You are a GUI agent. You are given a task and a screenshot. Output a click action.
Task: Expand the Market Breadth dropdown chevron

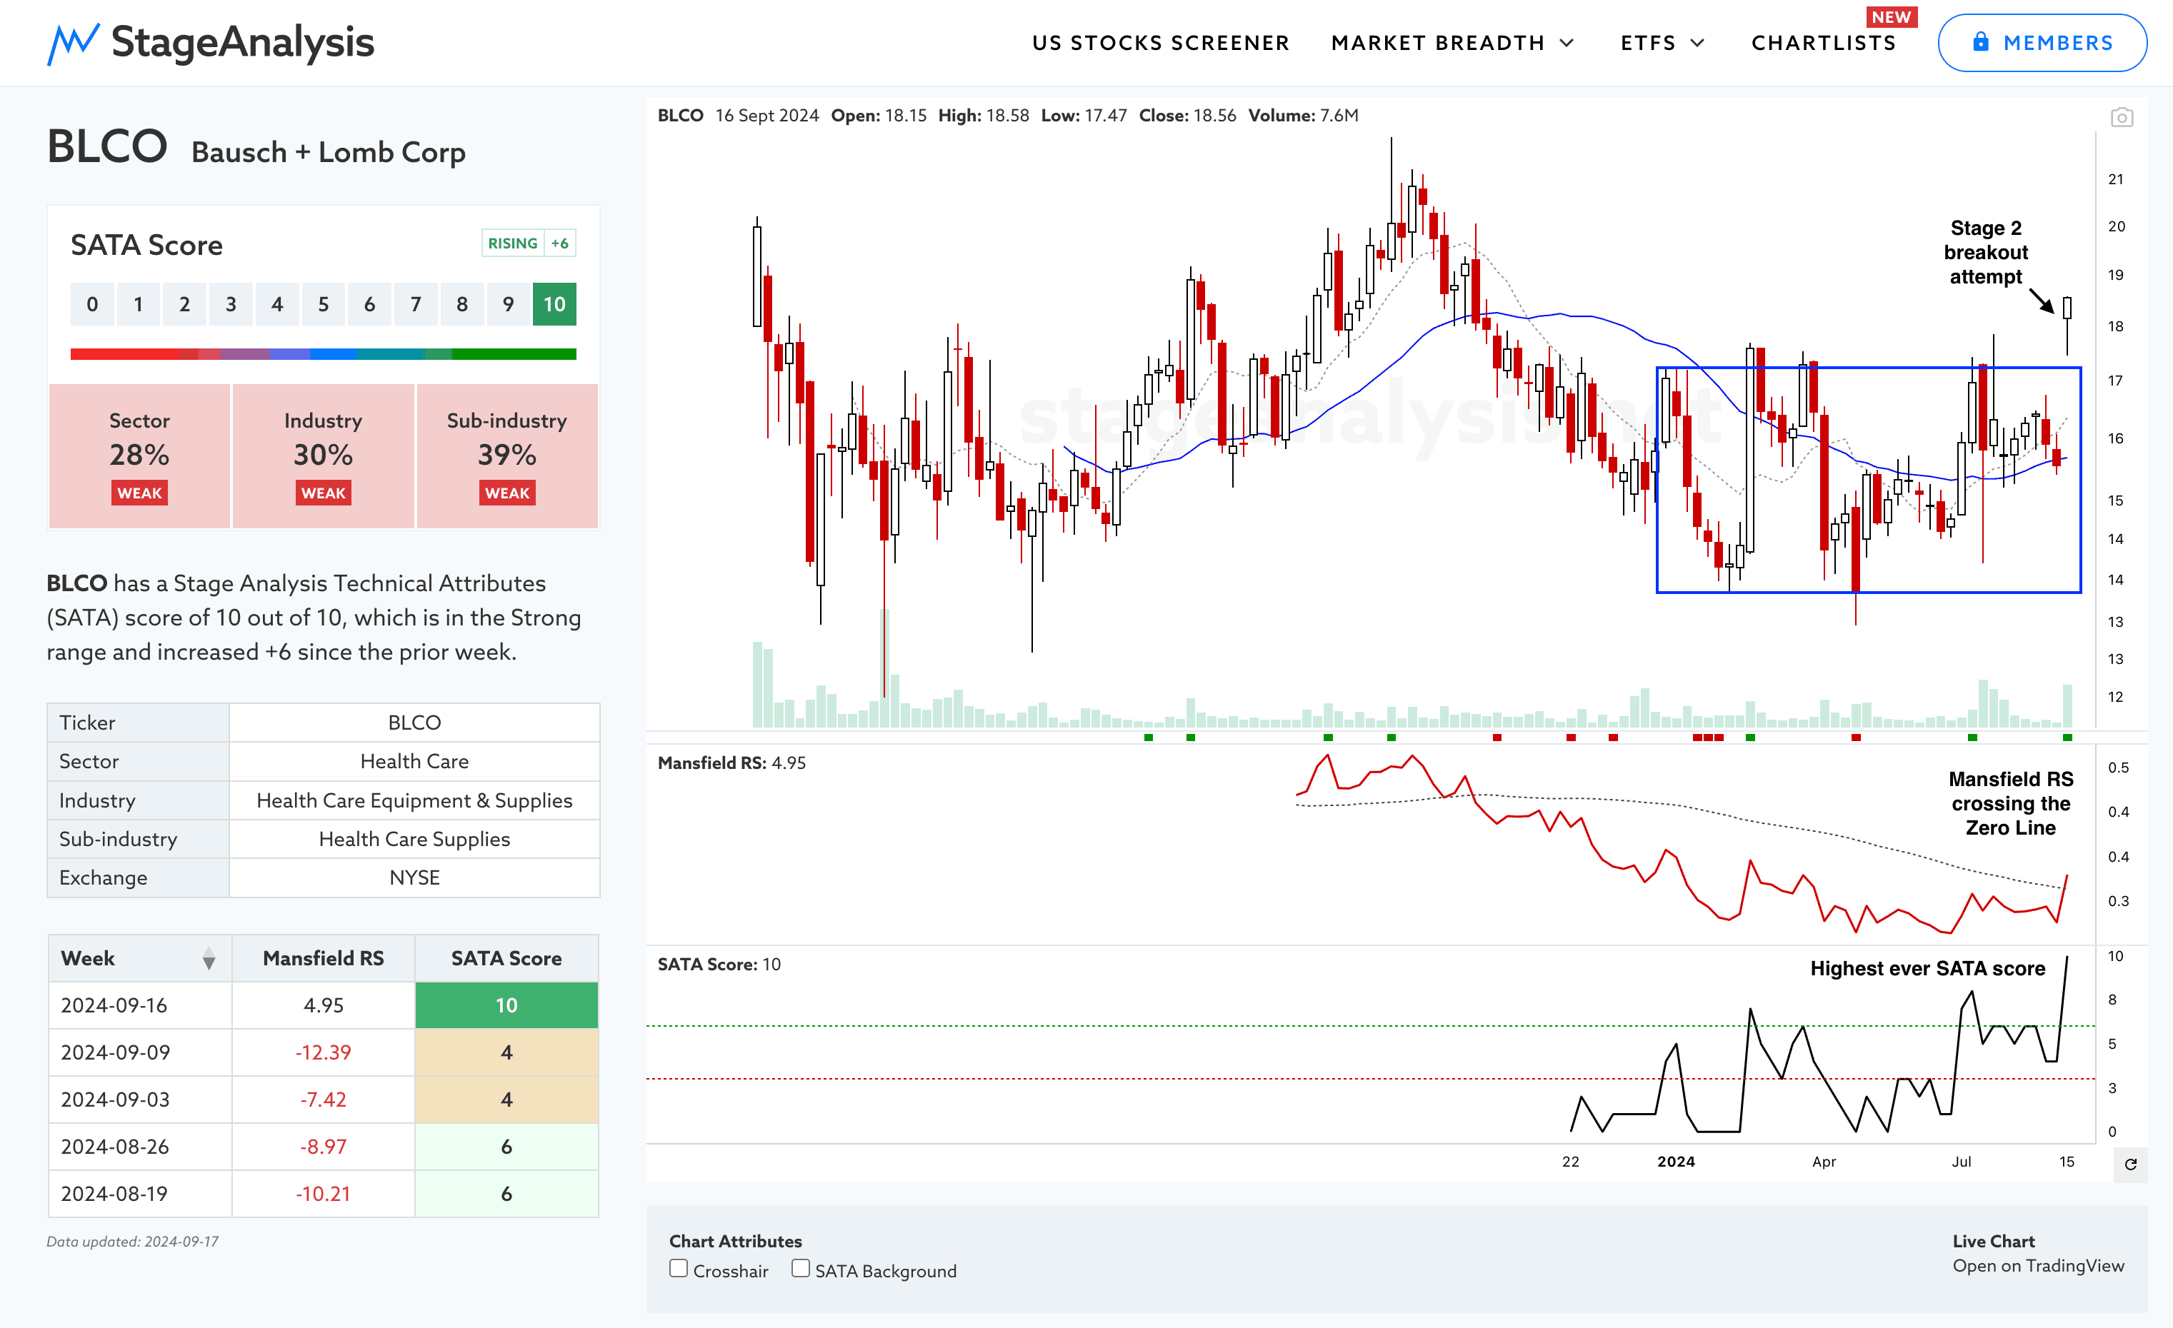pos(1567,42)
